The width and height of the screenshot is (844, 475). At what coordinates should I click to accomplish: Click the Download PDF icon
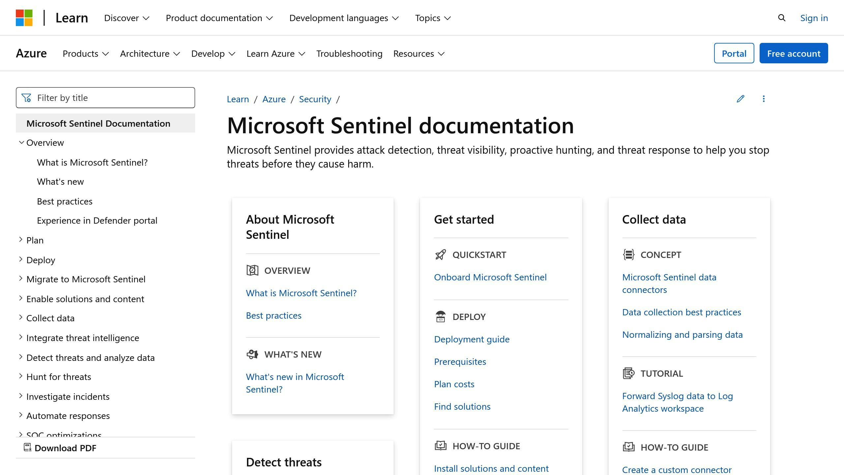coord(28,447)
